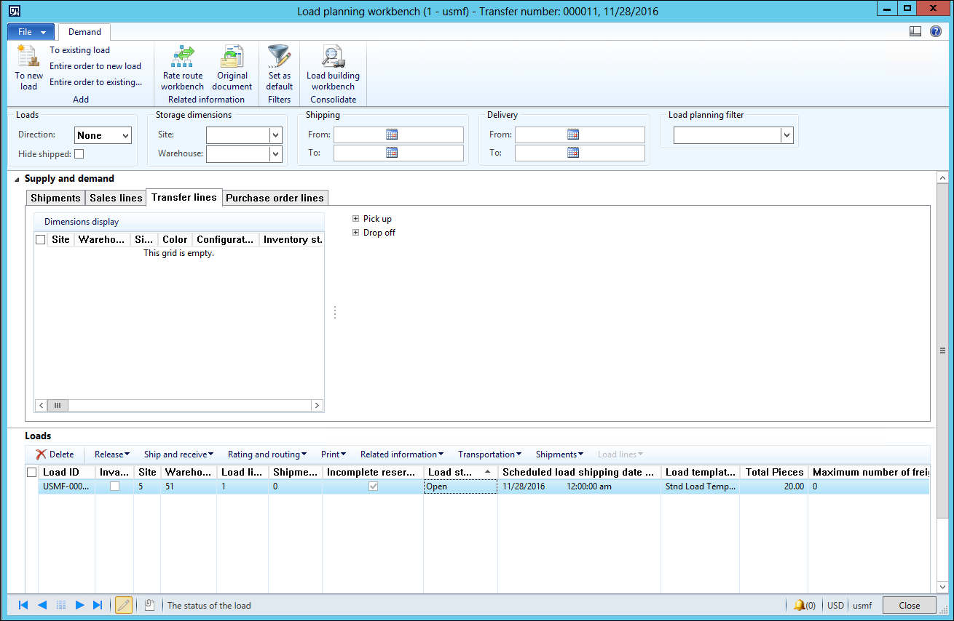This screenshot has width=954, height=621.
Task: Click the Open load status cell
Action: point(460,486)
